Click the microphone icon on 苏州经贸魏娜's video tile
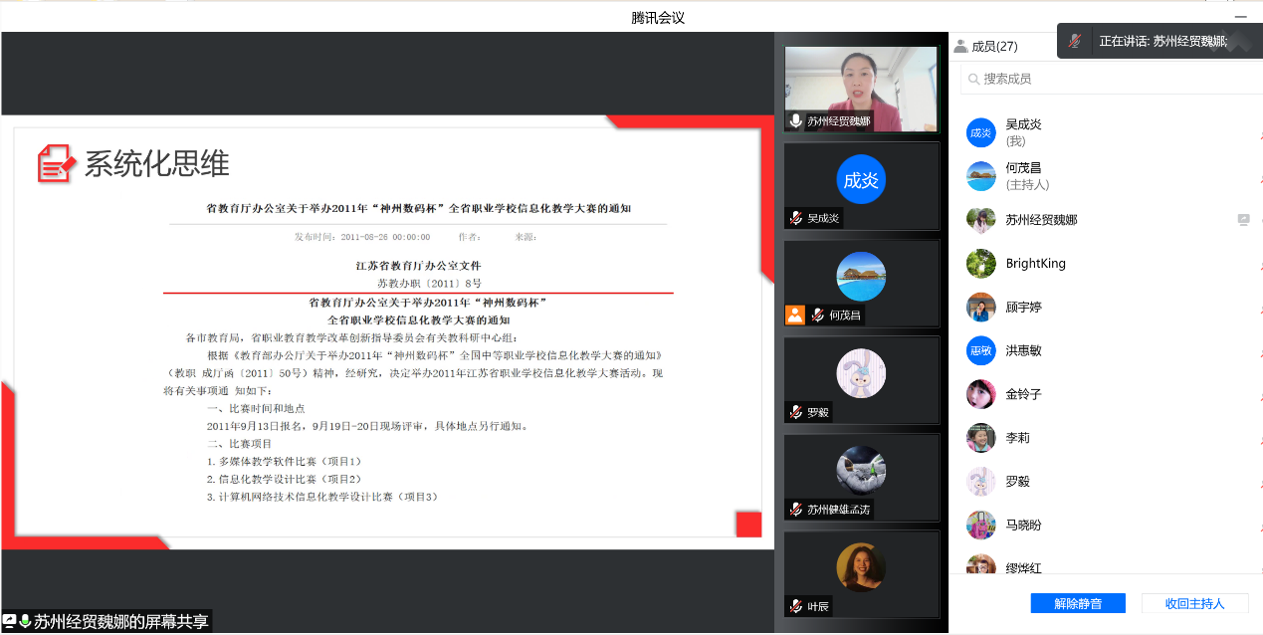The width and height of the screenshot is (1263, 635). click(x=796, y=121)
